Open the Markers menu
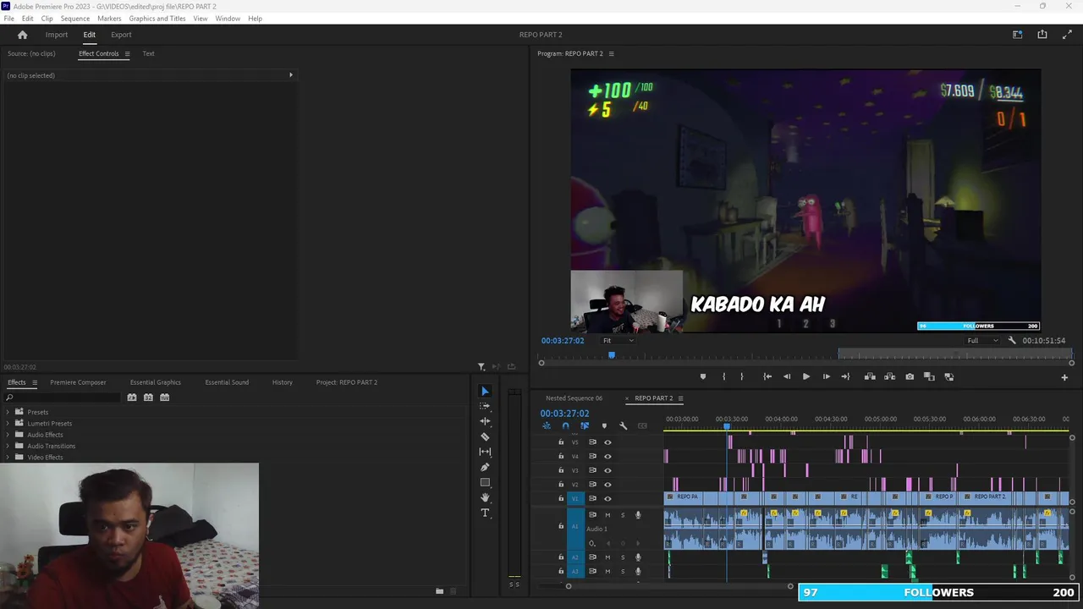 tap(109, 18)
